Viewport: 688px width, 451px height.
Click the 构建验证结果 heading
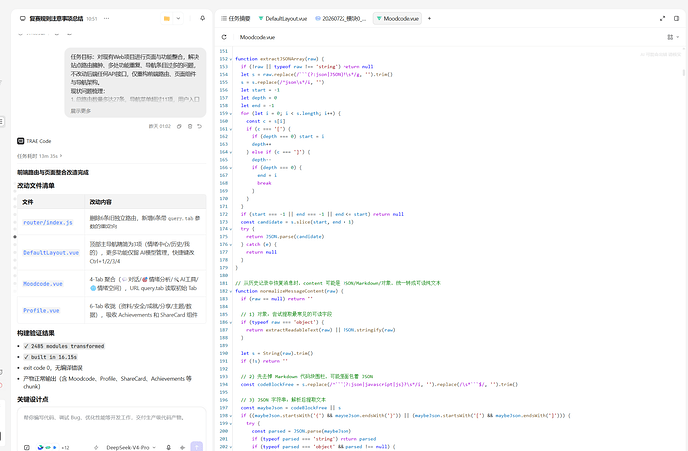(36, 333)
